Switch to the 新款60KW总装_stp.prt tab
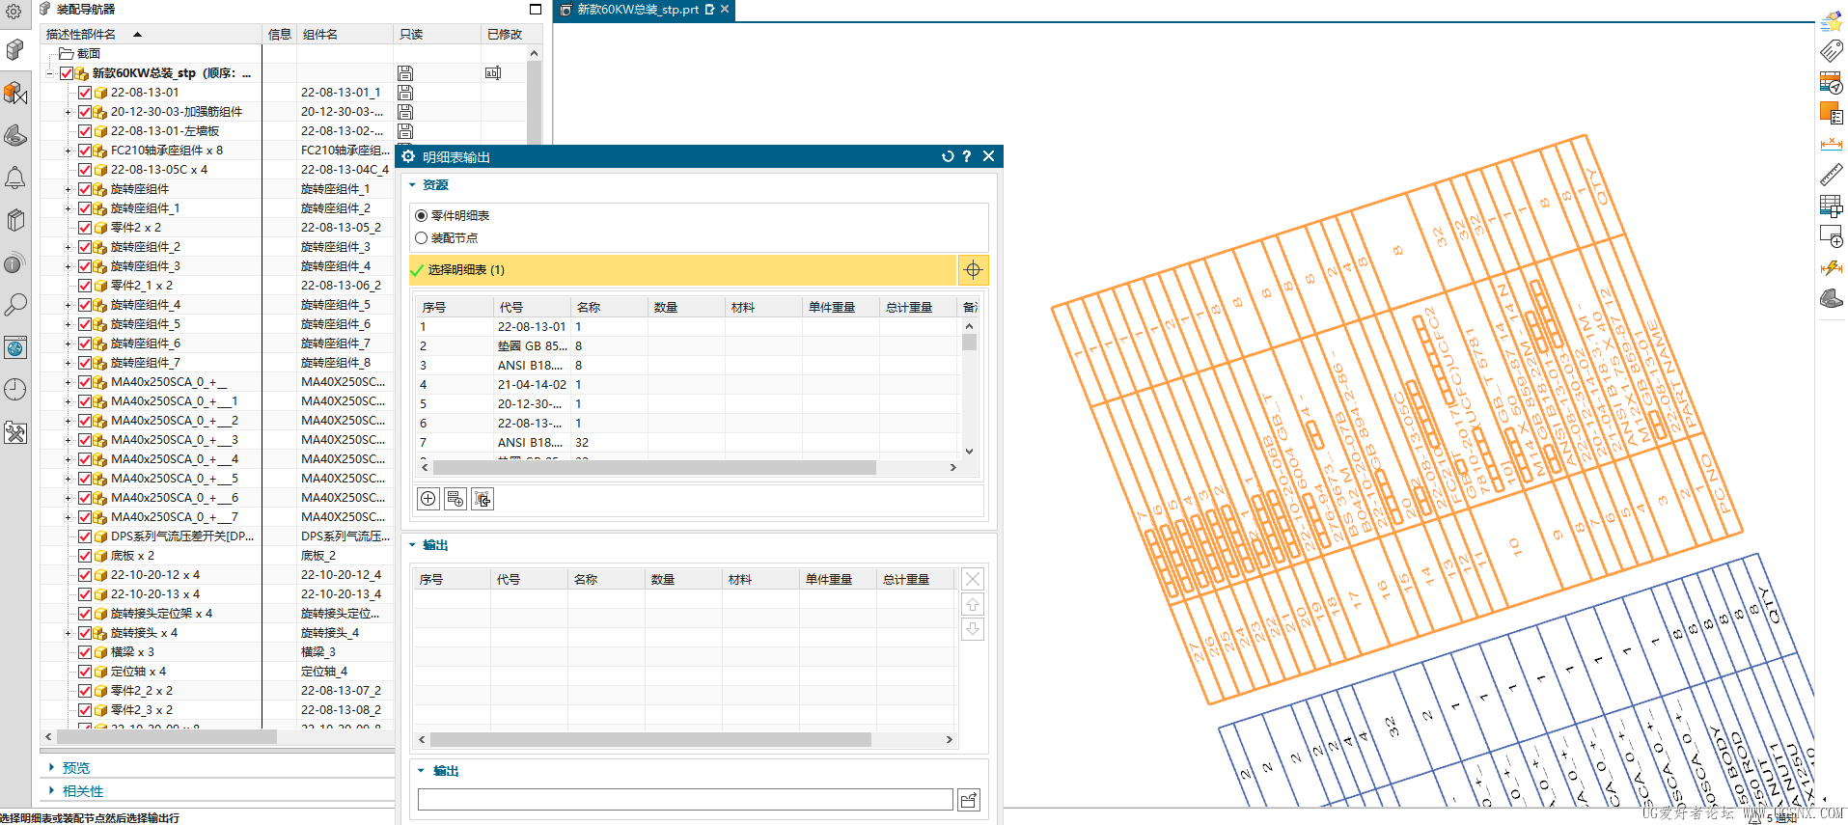The height and width of the screenshot is (825, 1848). pyautogui.click(x=637, y=10)
